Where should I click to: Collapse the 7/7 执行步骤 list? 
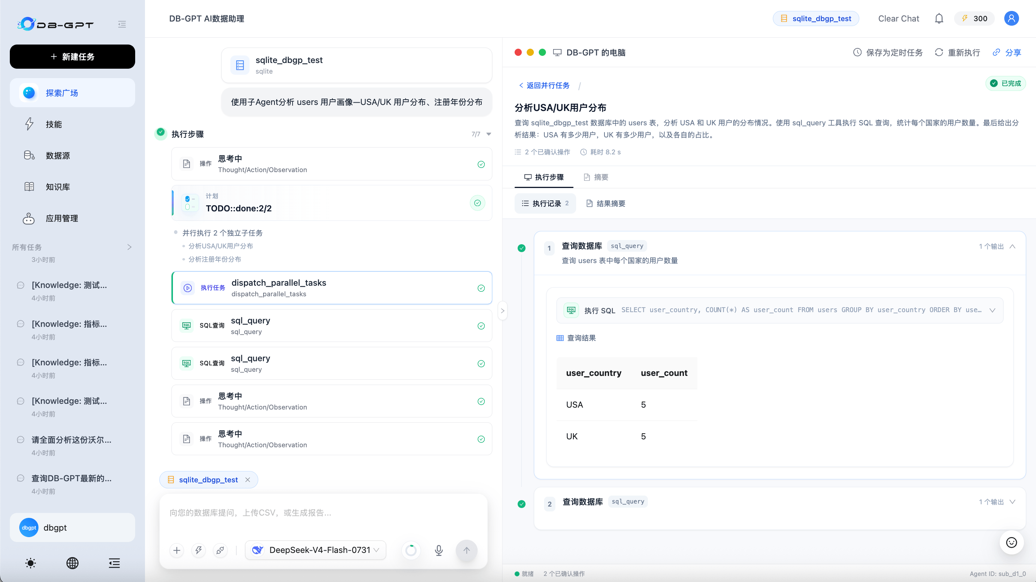pos(489,134)
